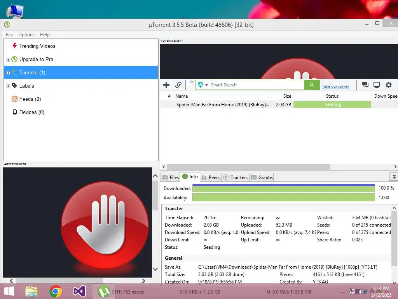398x299 pixels.
Task: Switch to the Graphs tab
Action: coord(262,178)
